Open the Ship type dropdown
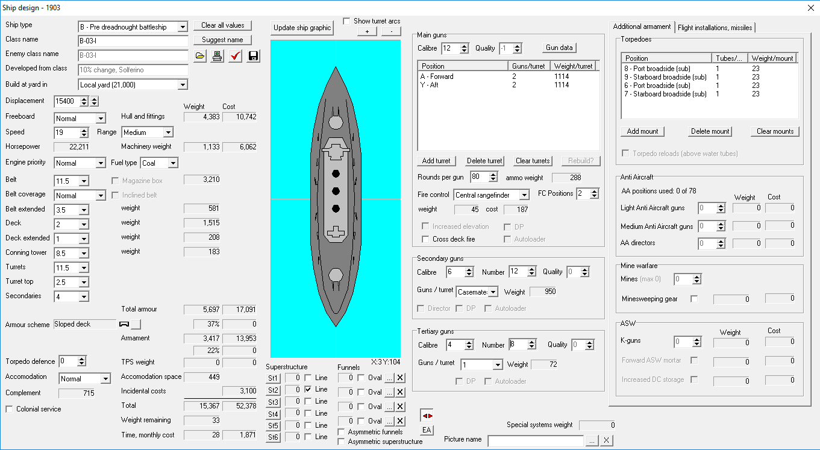The height and width of the screenshot is (450, 820). [x=183, y=27]
